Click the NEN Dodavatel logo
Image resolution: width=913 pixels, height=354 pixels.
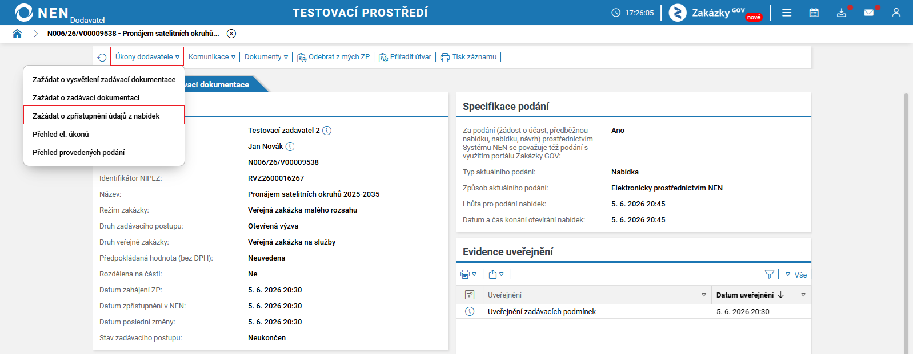click(x=59, y=13)
